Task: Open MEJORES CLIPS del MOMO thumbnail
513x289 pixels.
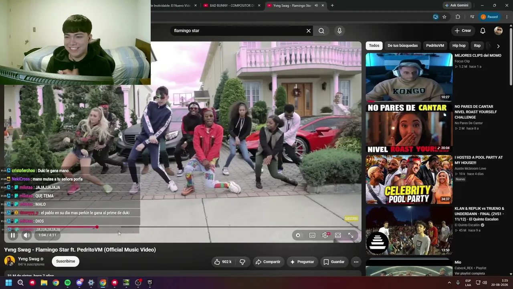Action: [409, 77]
